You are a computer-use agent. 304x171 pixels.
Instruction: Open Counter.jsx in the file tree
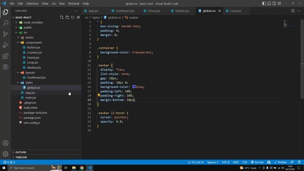(34, 52)
